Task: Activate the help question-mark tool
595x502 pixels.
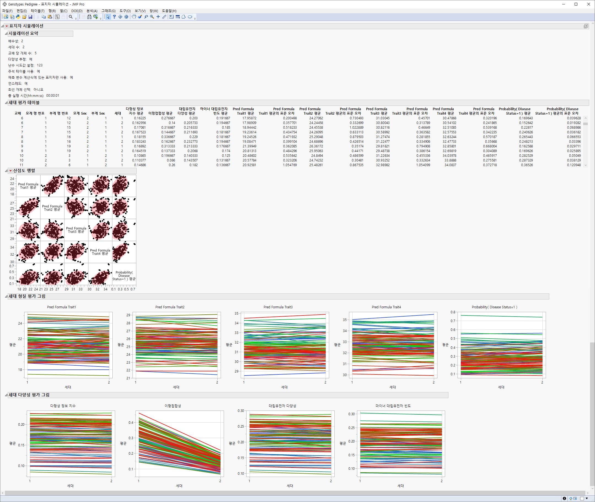Action: coord(114,17)
